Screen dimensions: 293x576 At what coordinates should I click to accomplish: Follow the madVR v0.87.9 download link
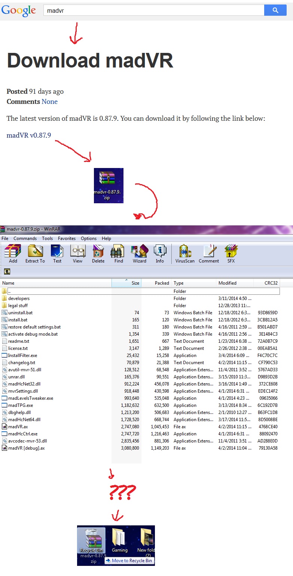click(x=29, y=135)
